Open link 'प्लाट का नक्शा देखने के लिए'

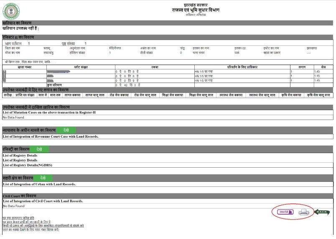click(31, 229)
